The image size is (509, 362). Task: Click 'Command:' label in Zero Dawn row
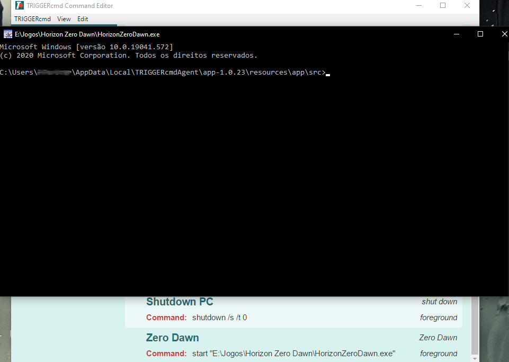click(x=166, y=354)
